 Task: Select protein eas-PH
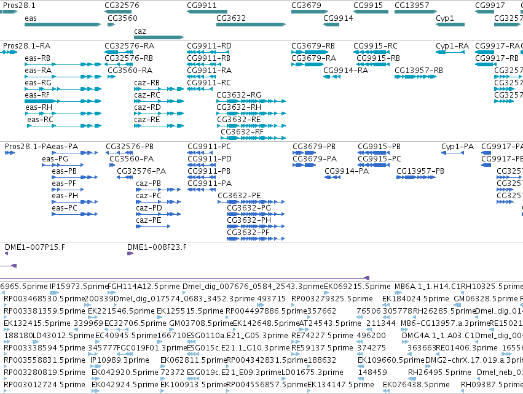point(75,202)
